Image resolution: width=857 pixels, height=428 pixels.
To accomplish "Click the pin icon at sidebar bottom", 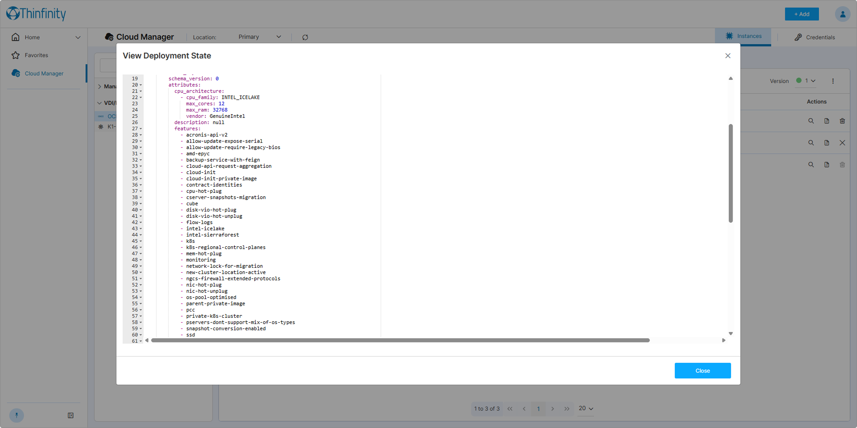I will point(17,416).
